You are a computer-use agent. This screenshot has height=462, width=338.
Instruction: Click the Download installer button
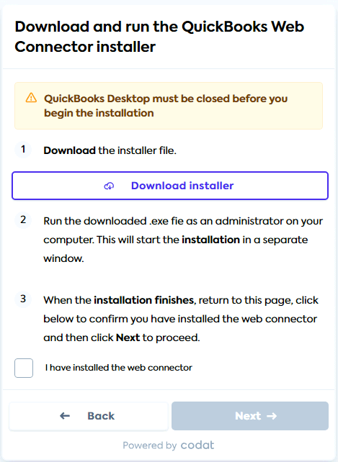pyautogui.click(x=170, y=186)
